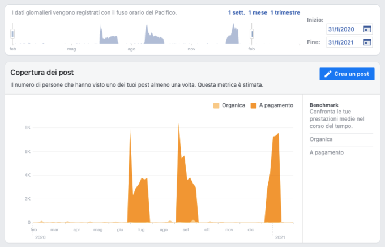Screen dimensions: 385x247
Task: Open the calendar icon beside Inizio date
Action: 367,29
